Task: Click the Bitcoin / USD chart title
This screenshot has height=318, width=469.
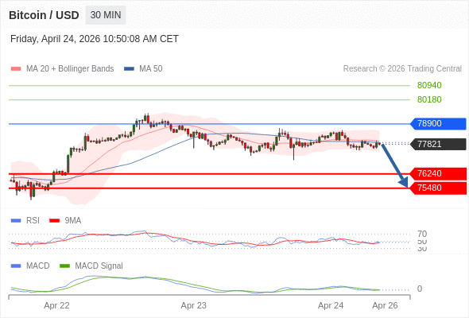Action: pyautogui.click(x=44, y=15)
